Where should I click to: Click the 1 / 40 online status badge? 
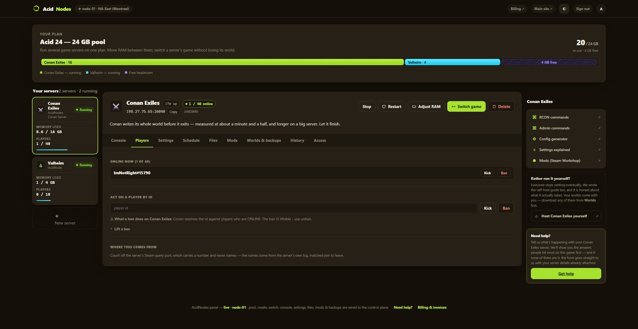[x=199, y=104]
